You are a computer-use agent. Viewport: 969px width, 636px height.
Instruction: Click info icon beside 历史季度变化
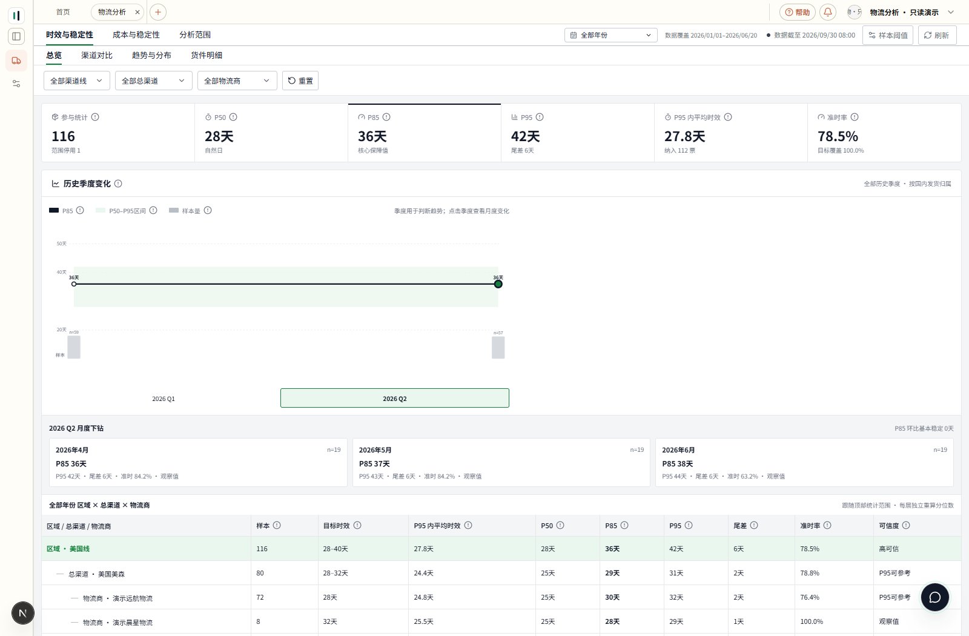(118, 184)
